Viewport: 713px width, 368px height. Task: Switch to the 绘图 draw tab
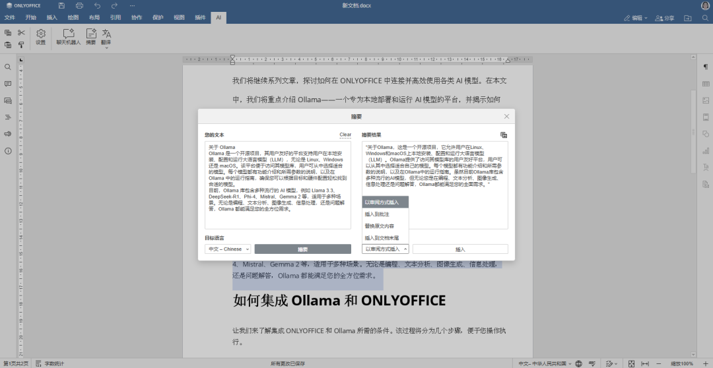pos(73,18)
